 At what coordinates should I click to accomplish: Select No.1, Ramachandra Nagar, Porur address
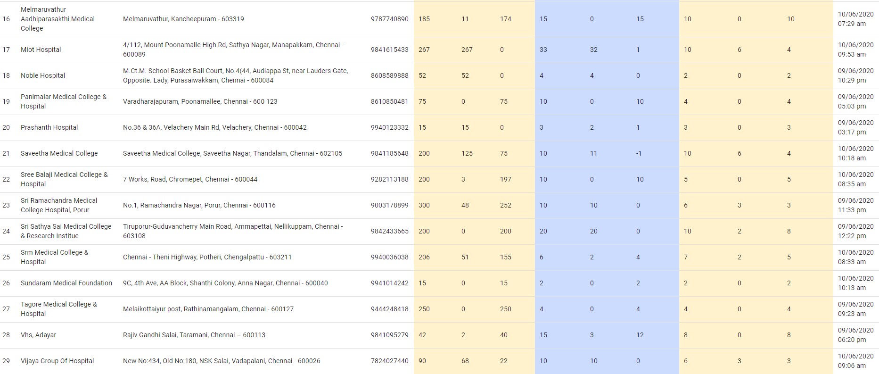(x=199, y=205)
